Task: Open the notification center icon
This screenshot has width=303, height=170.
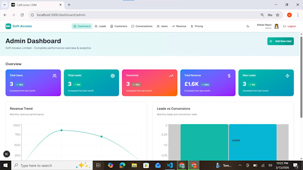Action: (295, 166)
